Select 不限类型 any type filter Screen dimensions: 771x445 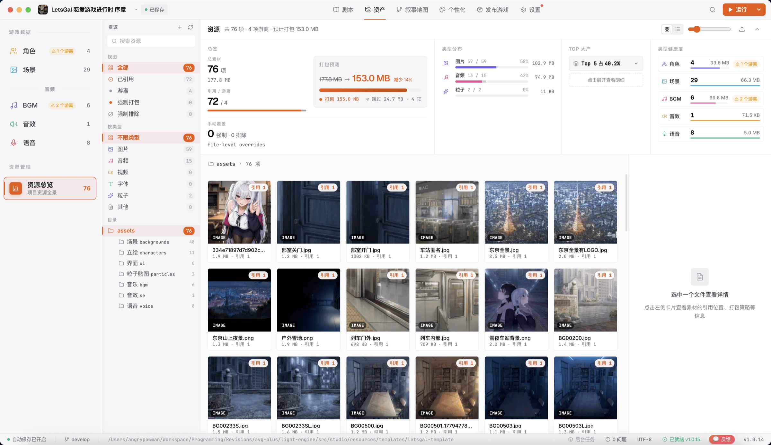pyautogui.click(x=151, y=138)
